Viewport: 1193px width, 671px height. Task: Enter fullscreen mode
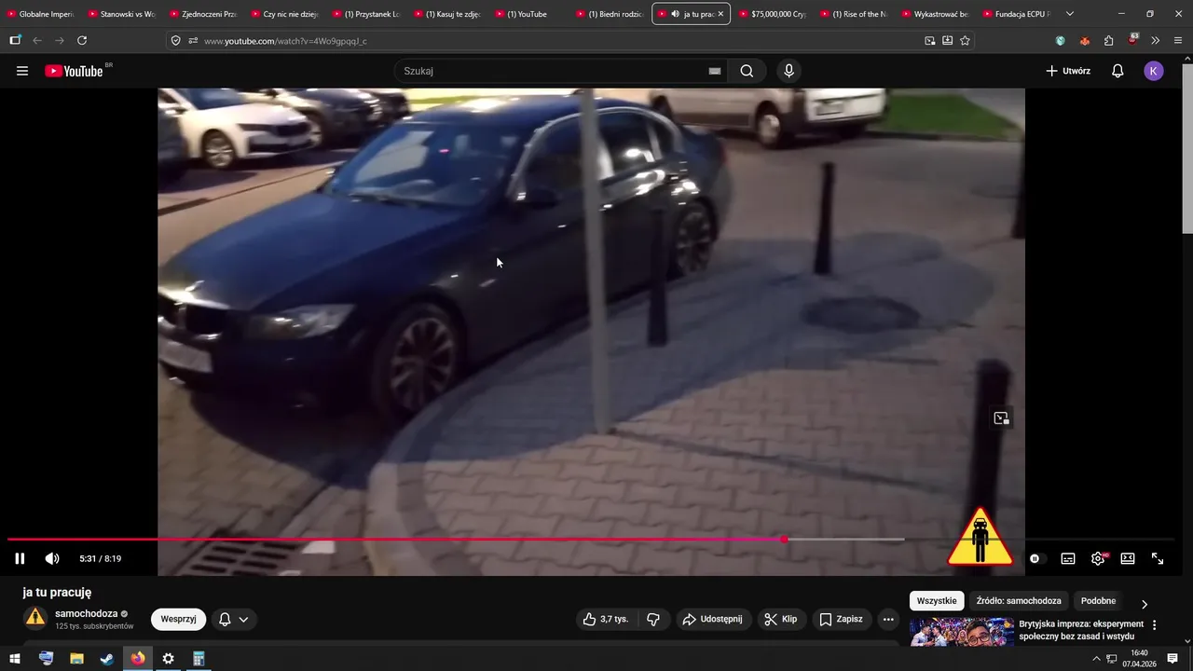[x=1158, y=558]
